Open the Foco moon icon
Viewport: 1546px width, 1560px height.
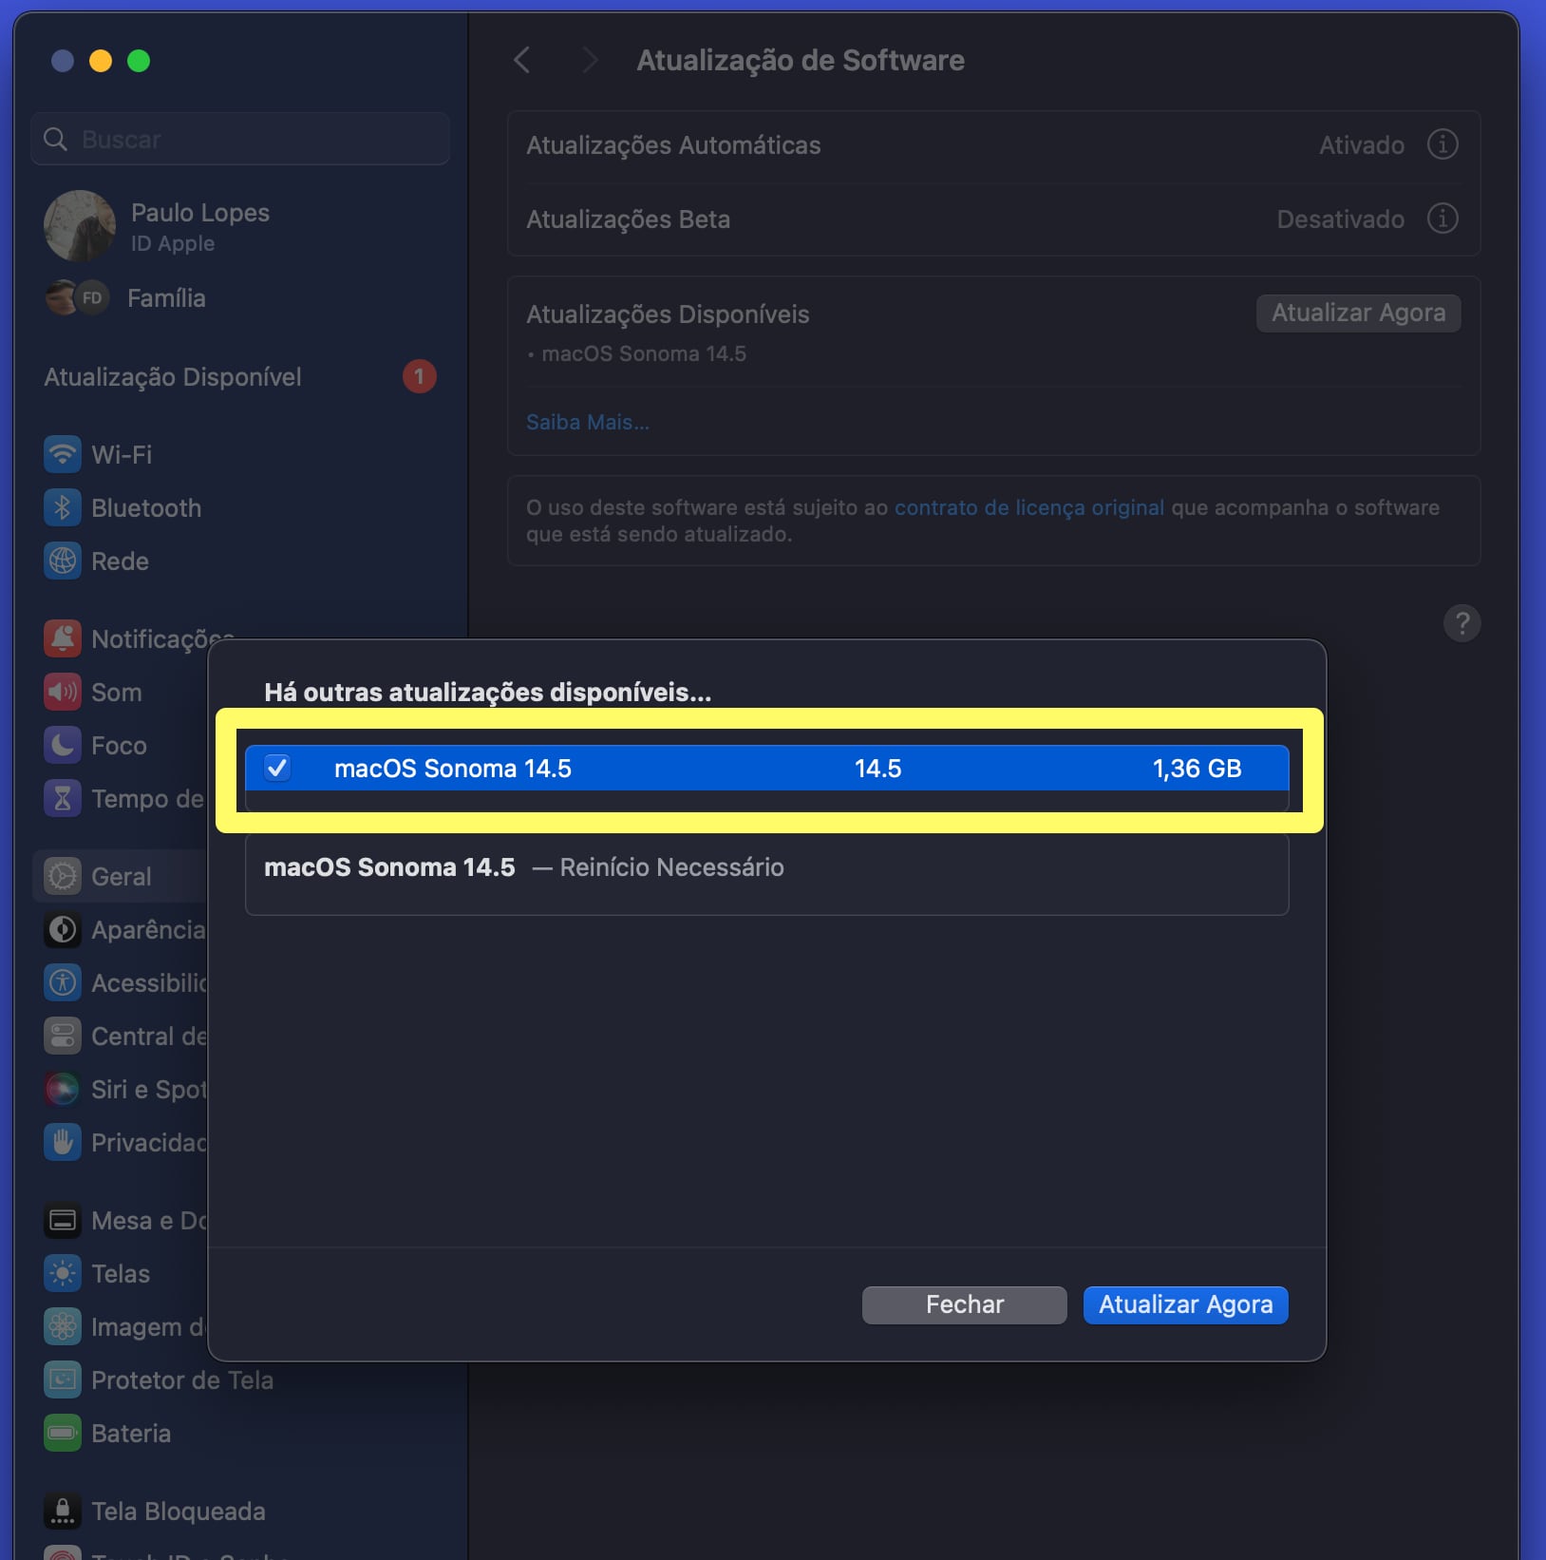(63, 745)
